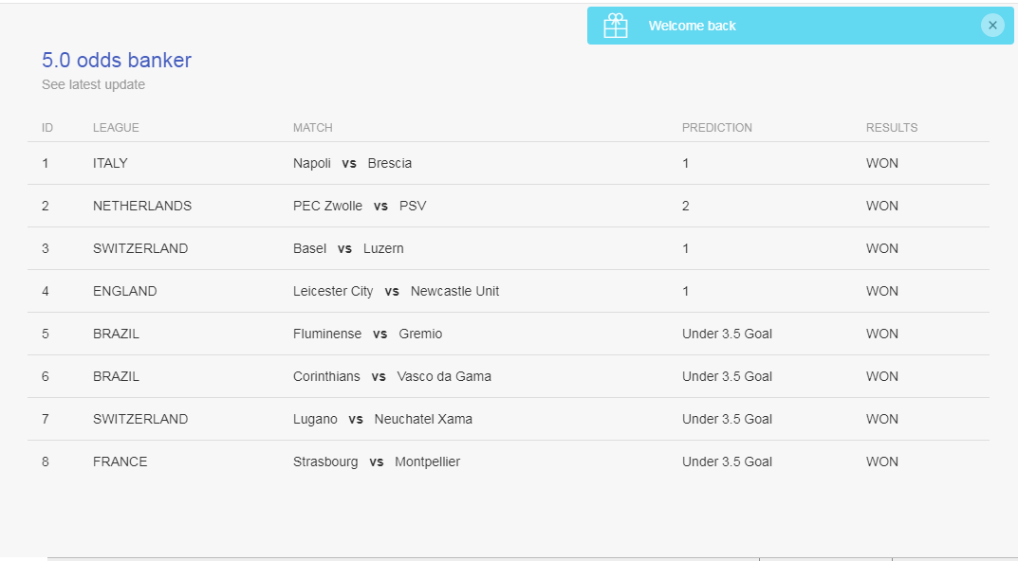Click the gift box icon in notification
Viewport: 1018px width, 561px height.
pyautogui.click(x=616, y=26)
